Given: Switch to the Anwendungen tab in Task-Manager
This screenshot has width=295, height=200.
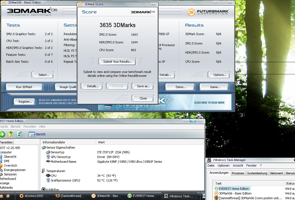Looking at the screenshot, I should 219,173.
